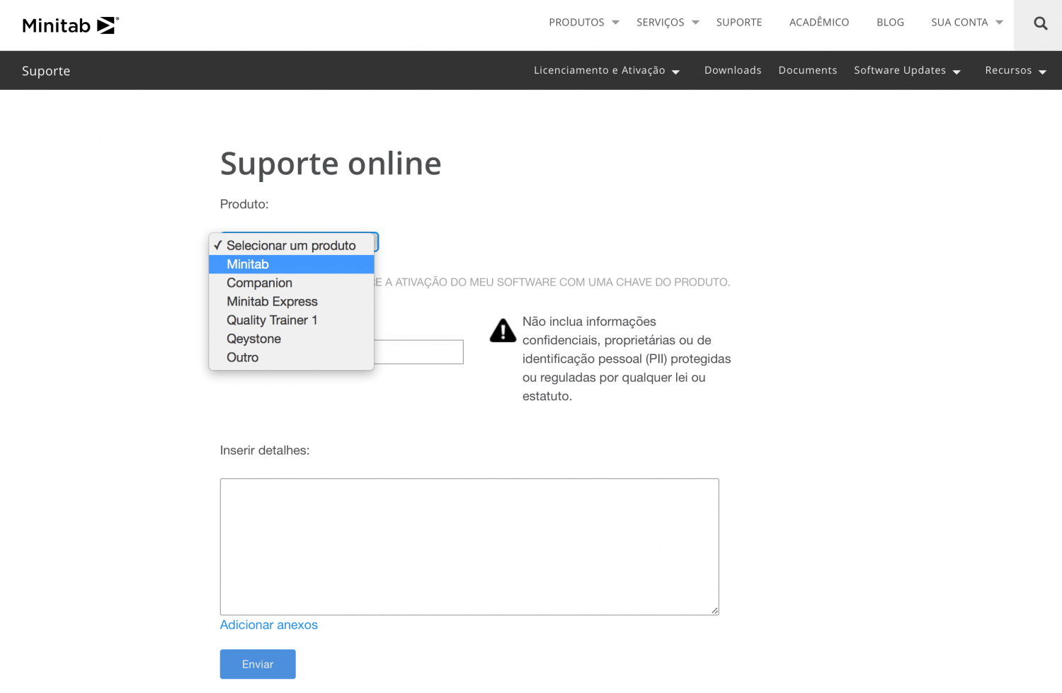Focus the Inserir detalhes text area
Viewport: 1062px width, 693px height.
pyautogui.click(x=469, y=546)
